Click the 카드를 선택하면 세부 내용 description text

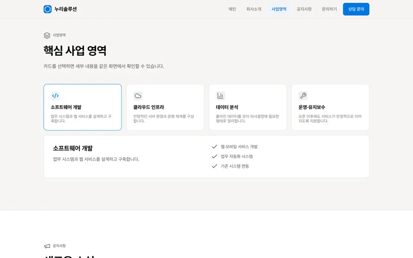click(104, 66)
